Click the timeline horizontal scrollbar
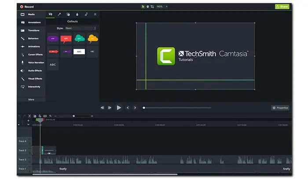The width and height of the screenshot is (308, 179). click(x=105, y=174)
